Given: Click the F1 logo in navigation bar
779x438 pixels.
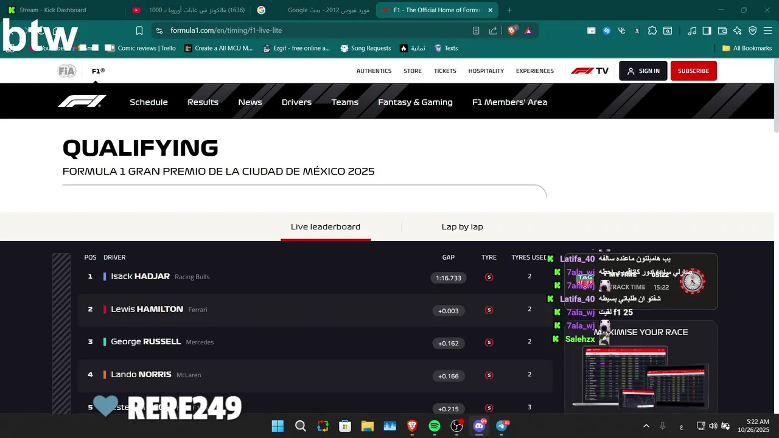Looking at the screenshot, I should coord(82,102).
